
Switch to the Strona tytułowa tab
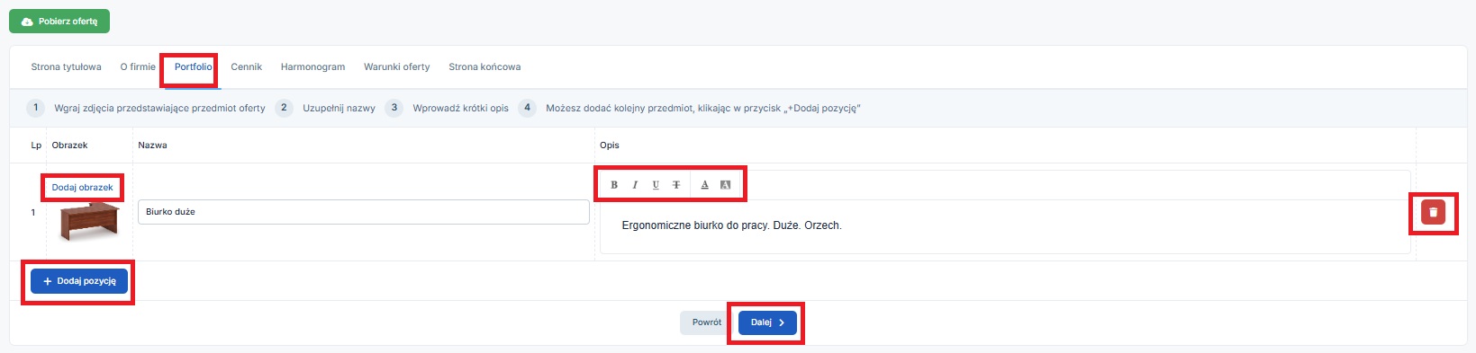tap(67, 66)
